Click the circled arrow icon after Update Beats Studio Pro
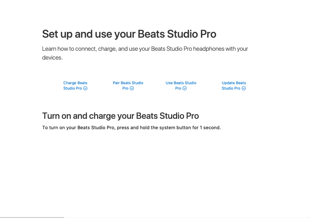The width and height of the screenshot is (309, 218). 244,88
